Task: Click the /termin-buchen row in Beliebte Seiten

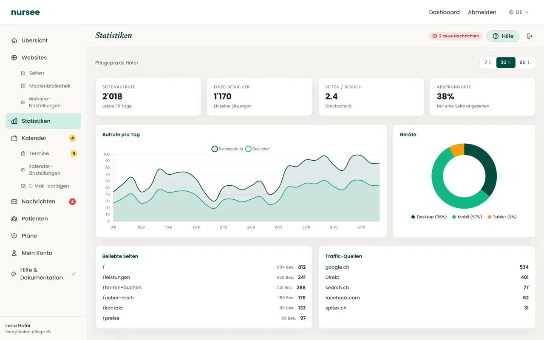Action: [204, 288]
